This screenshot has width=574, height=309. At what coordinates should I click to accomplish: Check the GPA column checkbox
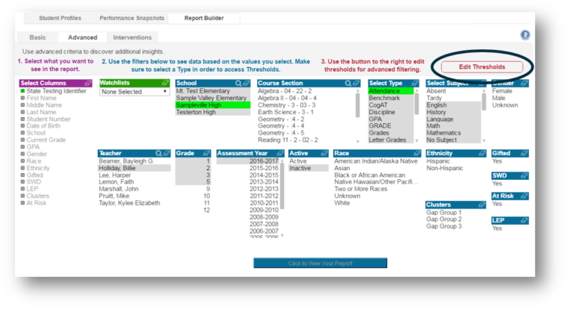tap(22, 146)
